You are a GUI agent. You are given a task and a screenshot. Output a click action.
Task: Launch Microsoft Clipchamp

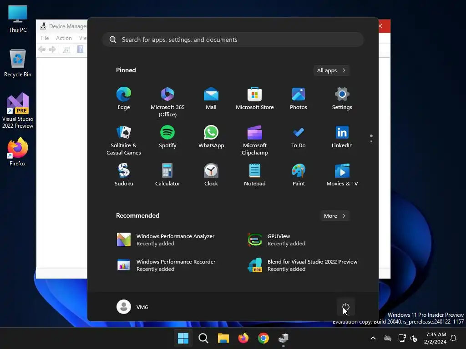[255, 140]
